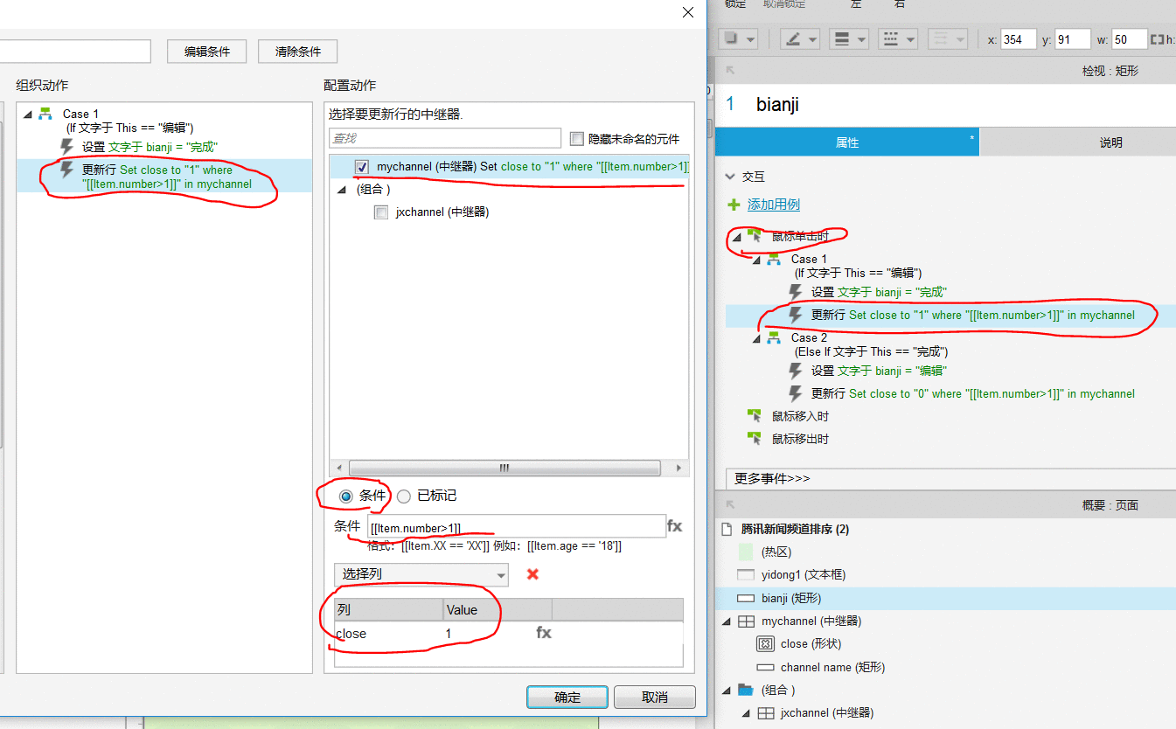Select channel name (矩形) in outline

point(832,667)
